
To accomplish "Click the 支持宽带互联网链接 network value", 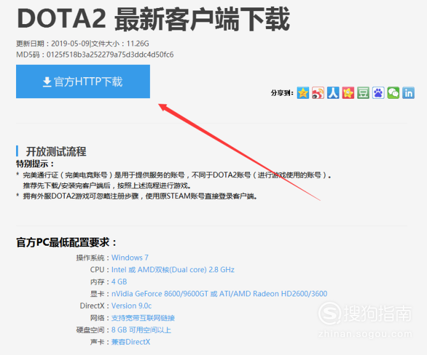I will coord(143,318).
